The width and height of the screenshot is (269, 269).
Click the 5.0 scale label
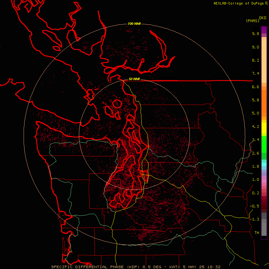256,113
